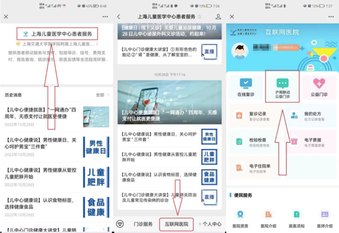Tap 儿童肥胖 thumbnail in history list
Screen dimensions: 339x233
96,177
